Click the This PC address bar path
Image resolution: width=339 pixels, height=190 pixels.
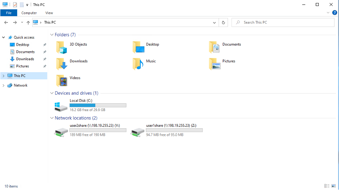[50, 22]
